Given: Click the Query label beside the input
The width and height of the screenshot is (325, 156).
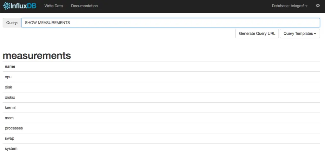Looking at the screenshot, I should pos(12,23).
